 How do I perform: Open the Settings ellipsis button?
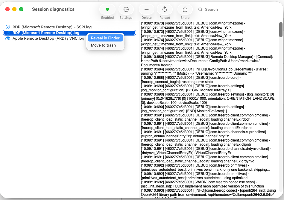tap(126, 9)
